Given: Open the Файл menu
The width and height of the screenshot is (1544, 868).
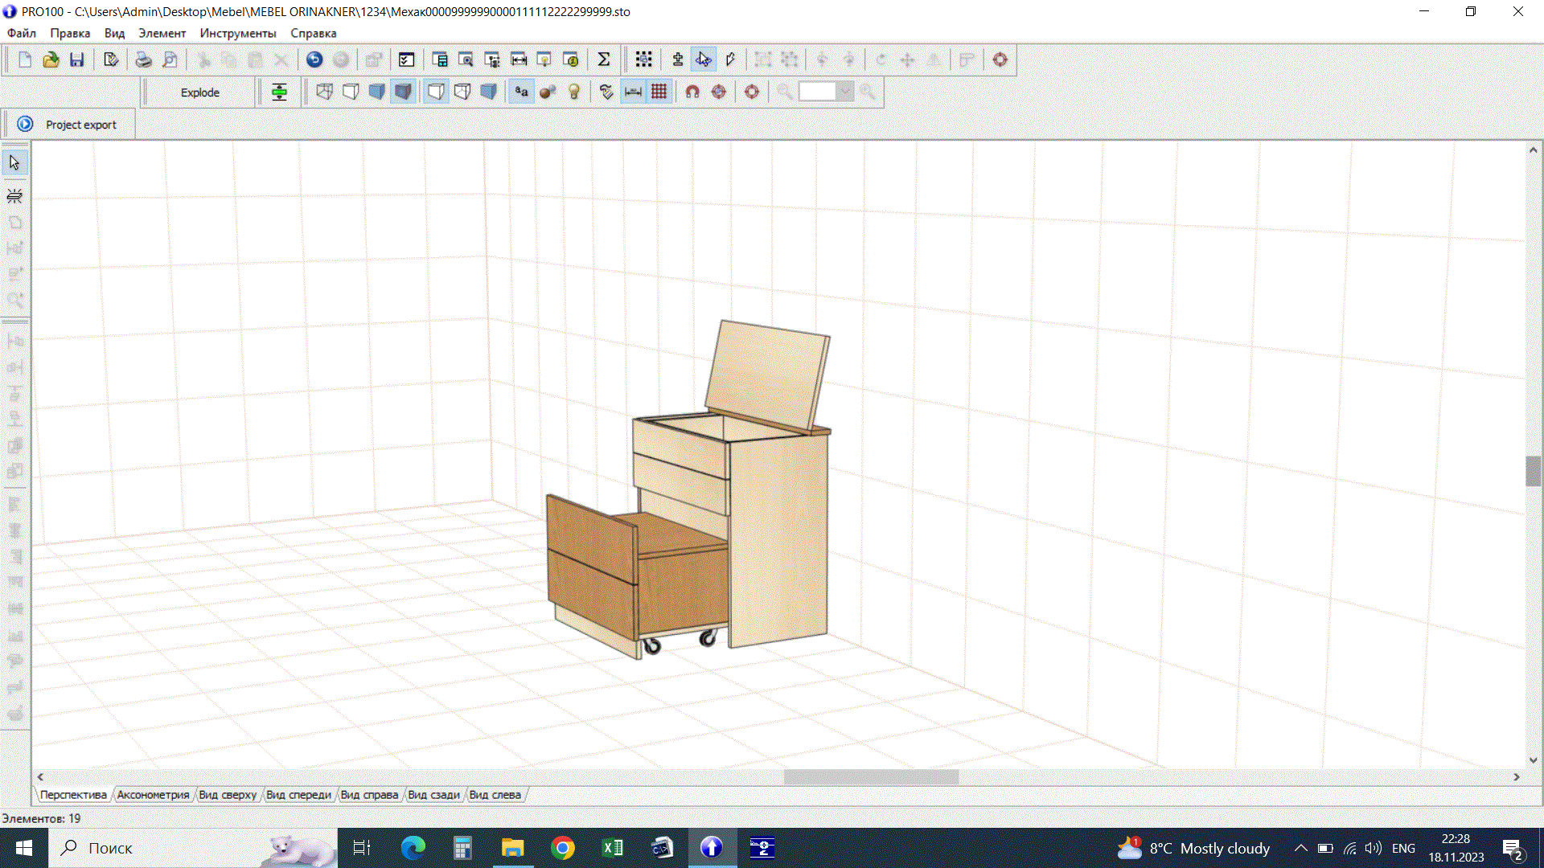Looking at the screenshot, I should tap(21, 33).
